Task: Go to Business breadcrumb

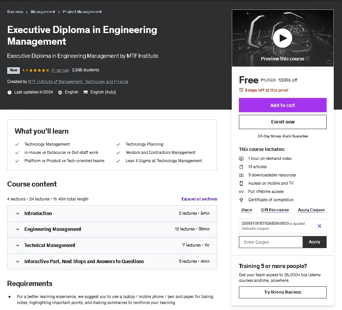Action: tap(15, 12)
